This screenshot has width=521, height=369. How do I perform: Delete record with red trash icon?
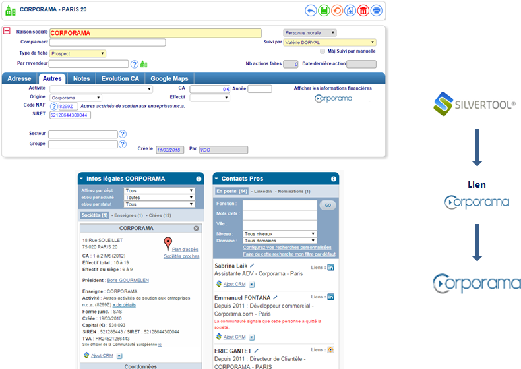point(363,11)
